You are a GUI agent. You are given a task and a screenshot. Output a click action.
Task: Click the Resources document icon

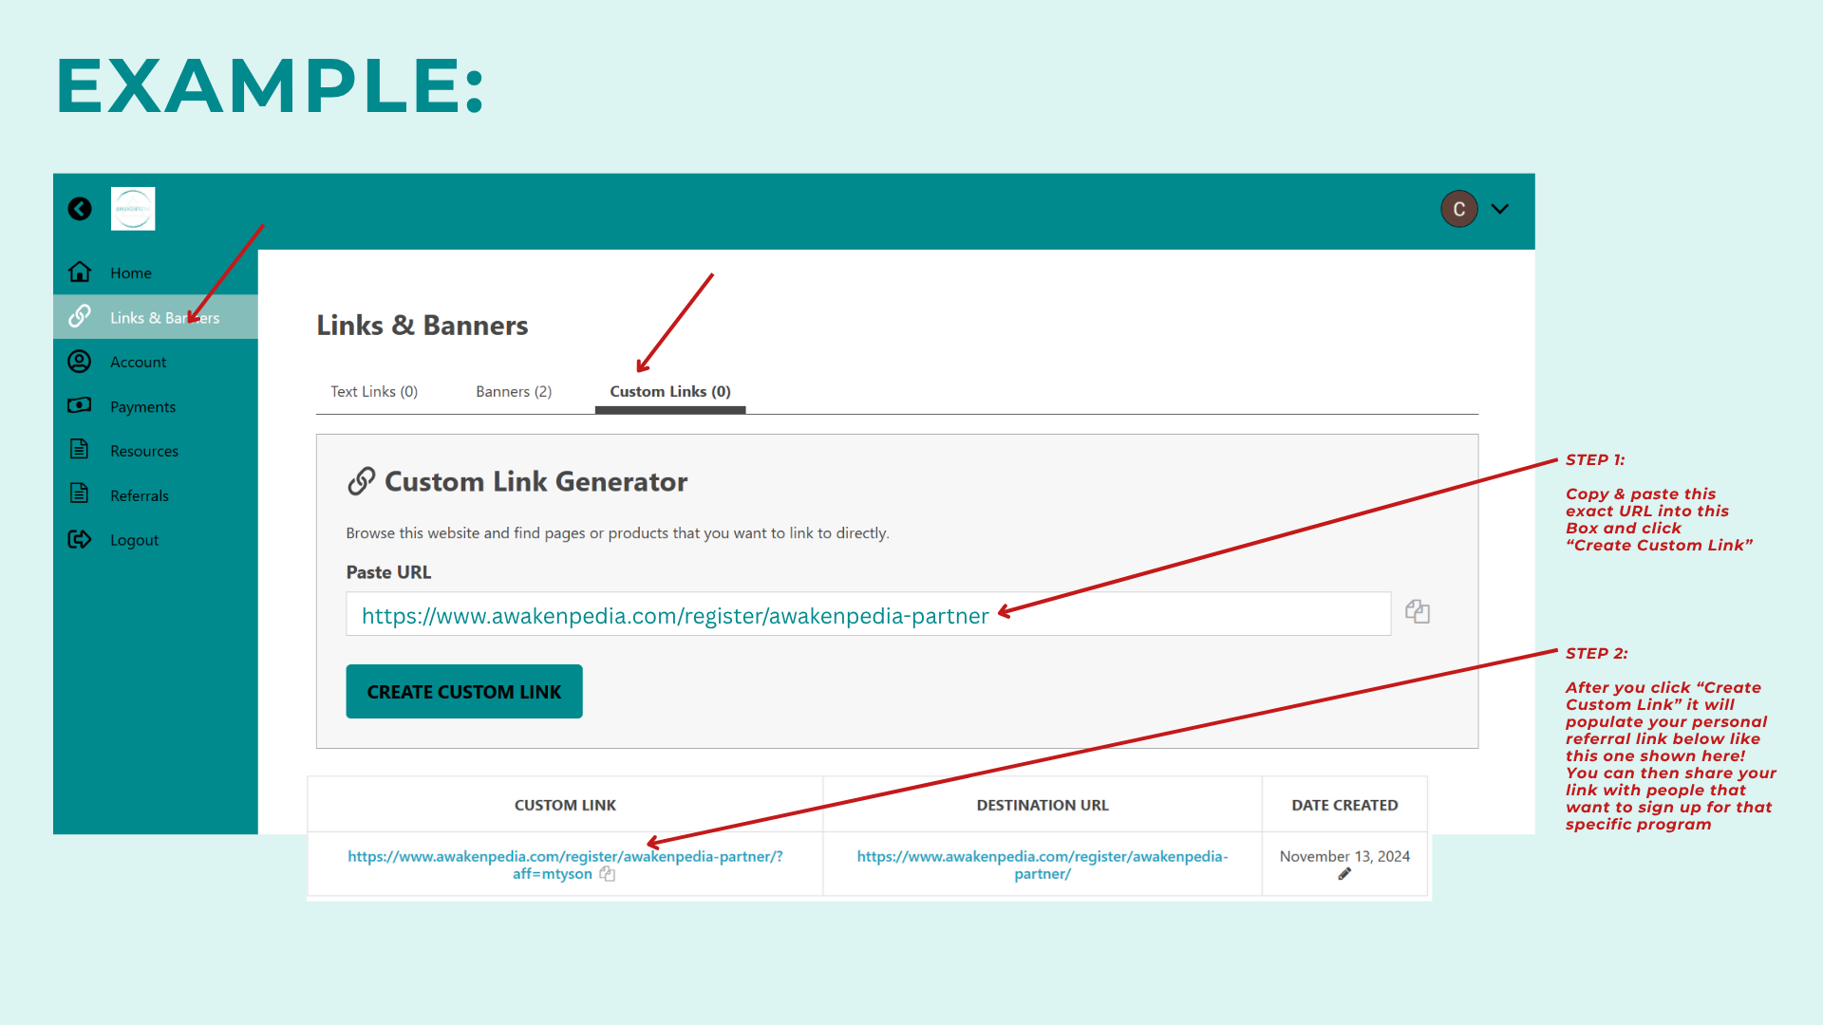(x=80, y=449)
